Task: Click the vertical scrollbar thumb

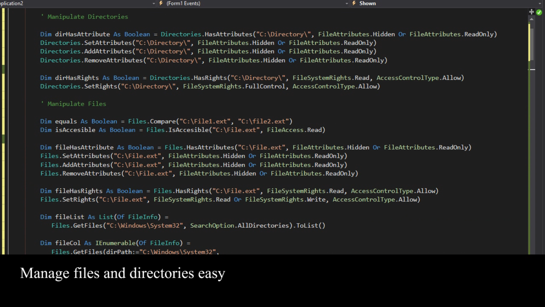Action: (x=532, y=44)
